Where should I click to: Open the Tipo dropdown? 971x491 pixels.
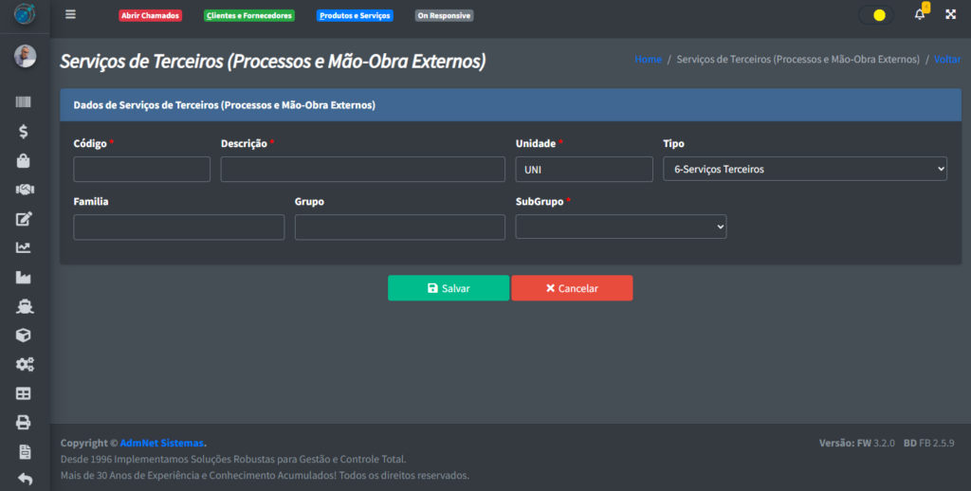(x=804, y=169)
